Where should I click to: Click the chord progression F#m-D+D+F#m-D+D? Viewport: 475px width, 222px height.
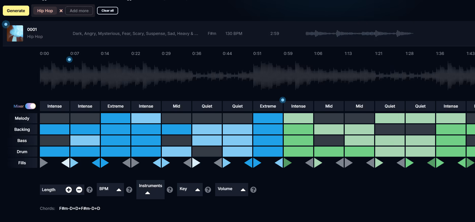click(80, 208)
